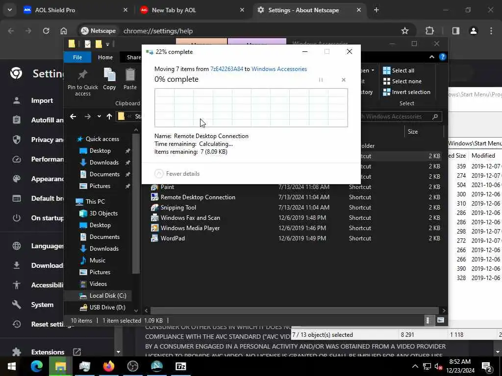Click the Copy ribbon icon
Image resolution: width=502 pixels, height=376 pixels.
point(109,79)
